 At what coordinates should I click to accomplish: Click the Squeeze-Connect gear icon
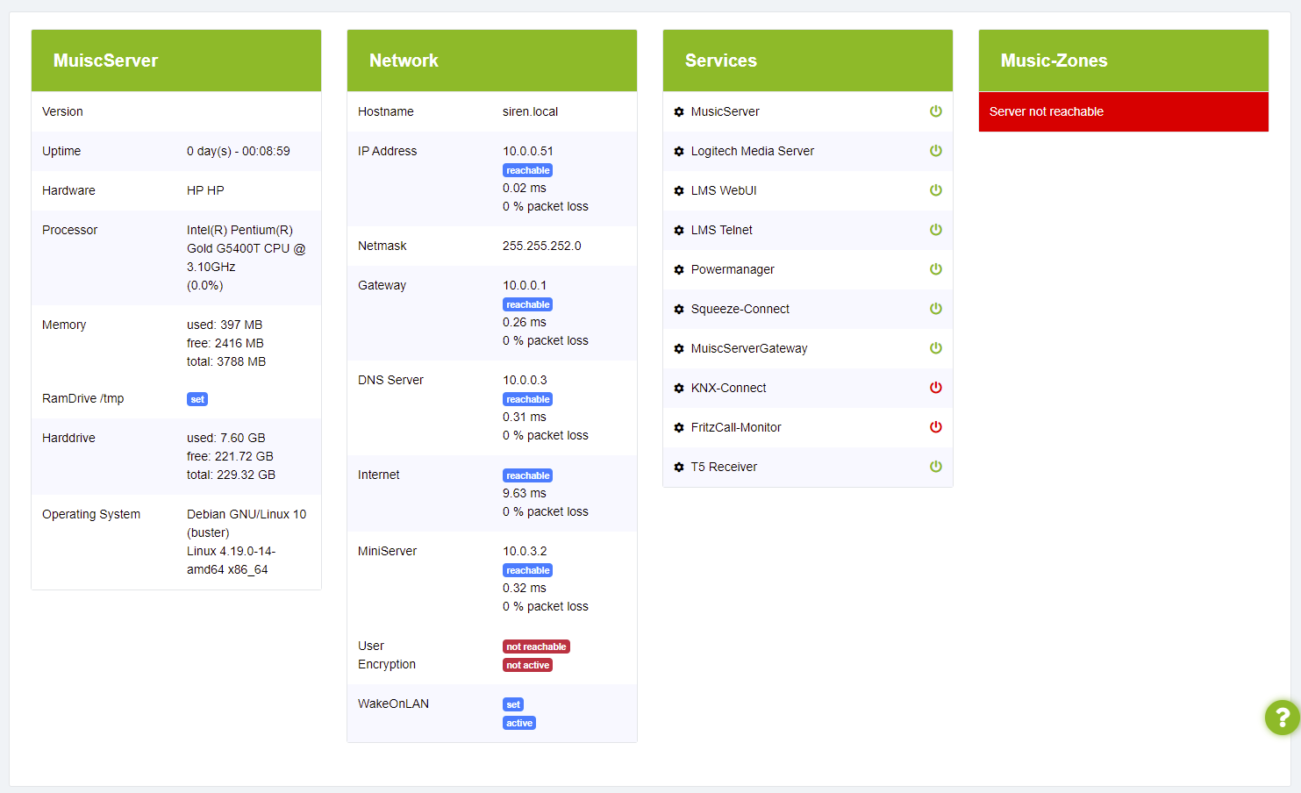679,310
